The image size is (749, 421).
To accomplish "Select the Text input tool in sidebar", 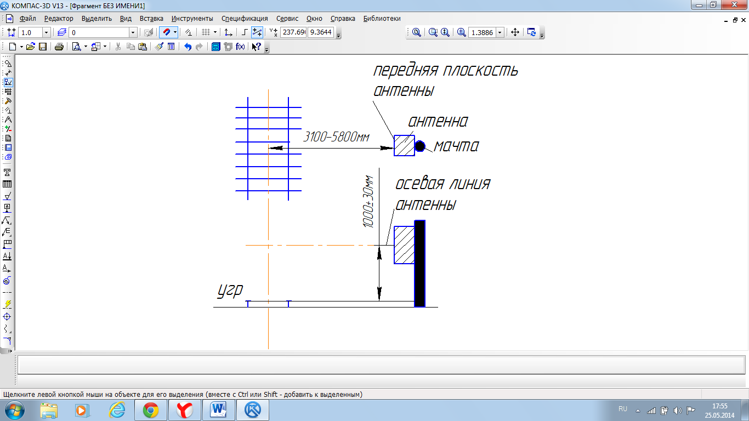I will click(x=8, y=172).
